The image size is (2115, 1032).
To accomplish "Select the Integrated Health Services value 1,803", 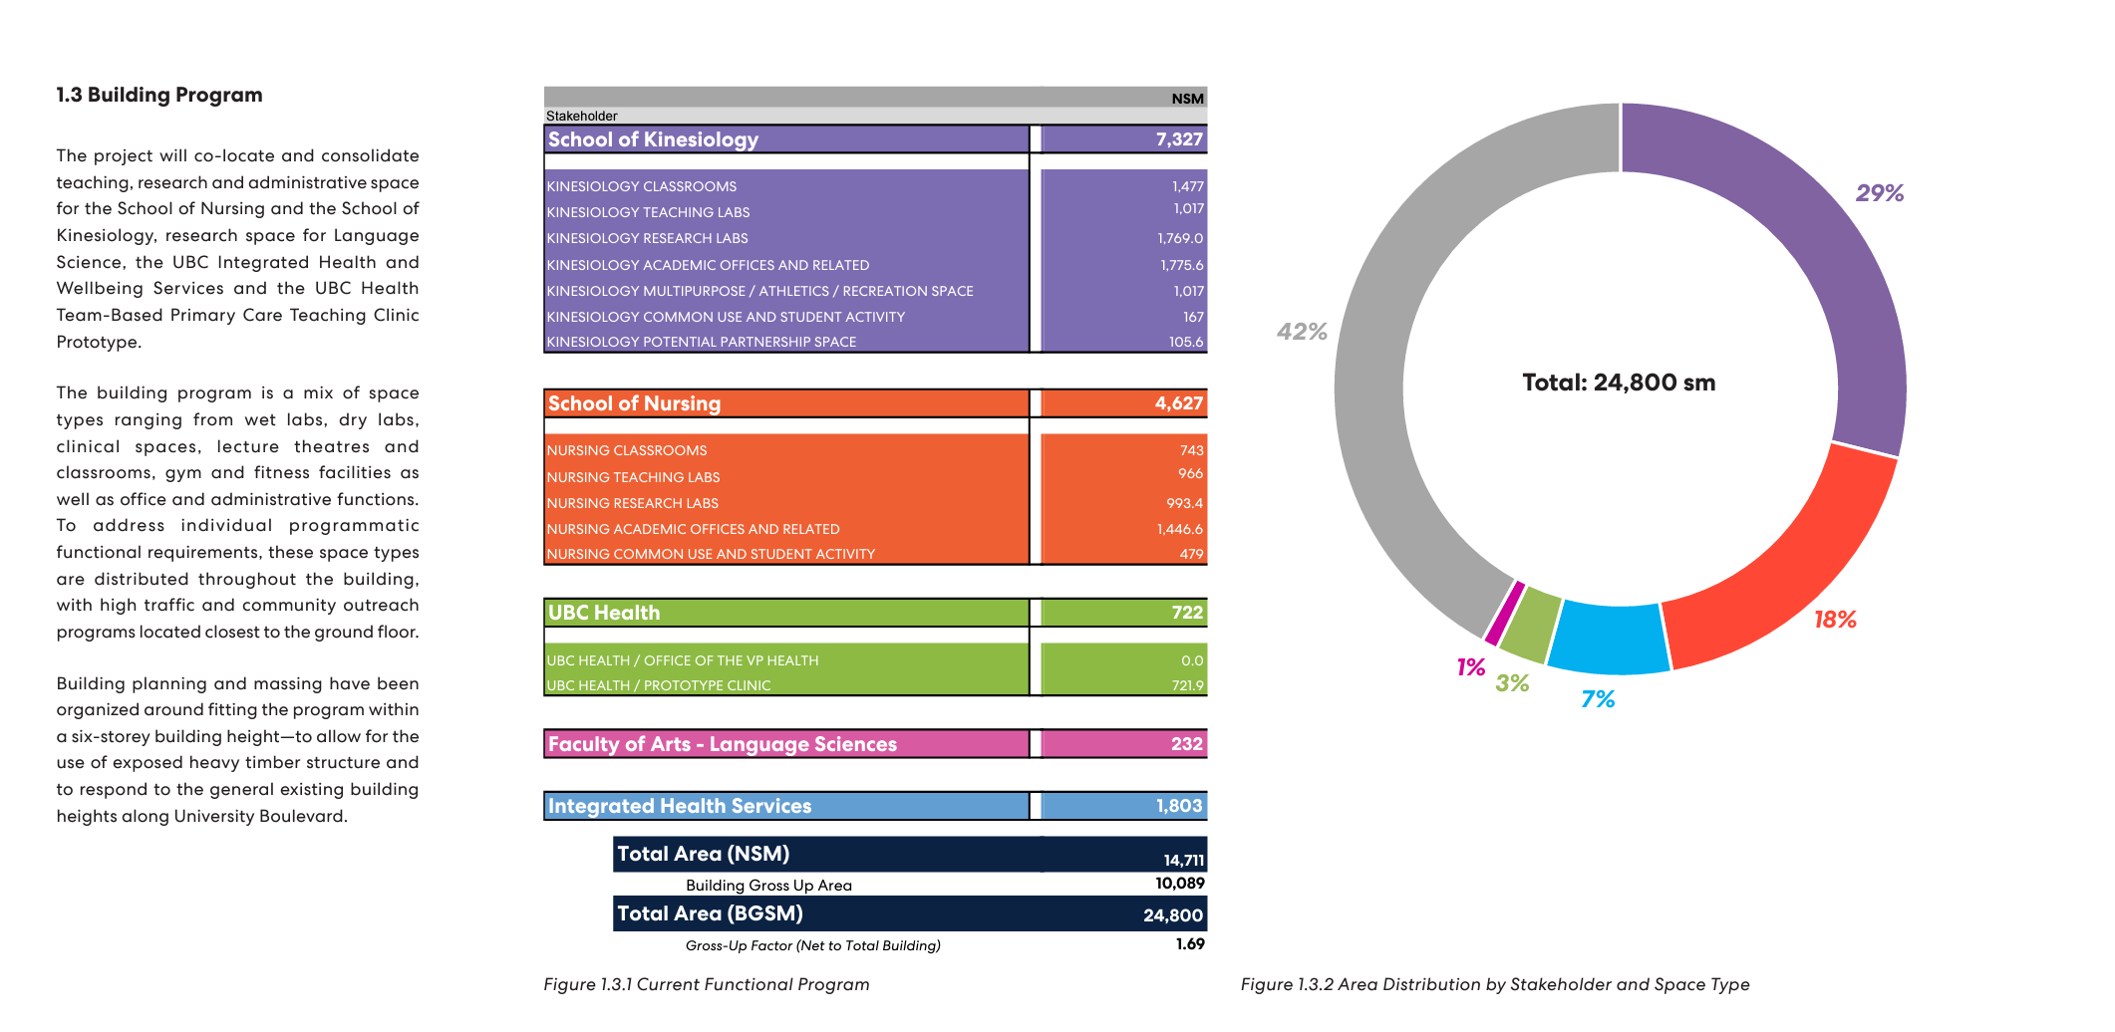I will [1179, 806].
